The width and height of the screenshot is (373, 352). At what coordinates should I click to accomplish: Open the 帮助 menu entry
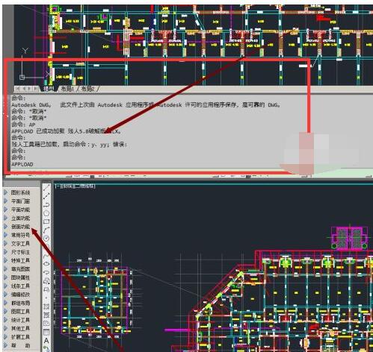[20, 345]
